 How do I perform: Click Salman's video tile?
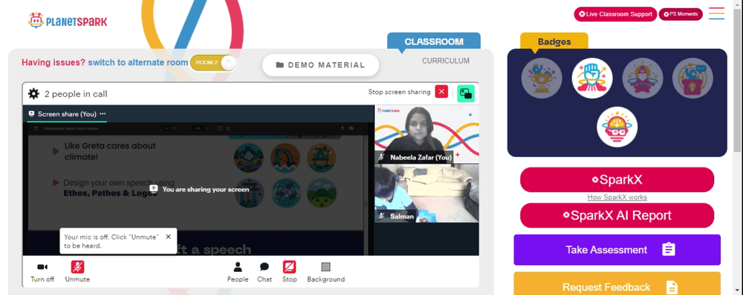pyautogui.click(x=426, y=193)
